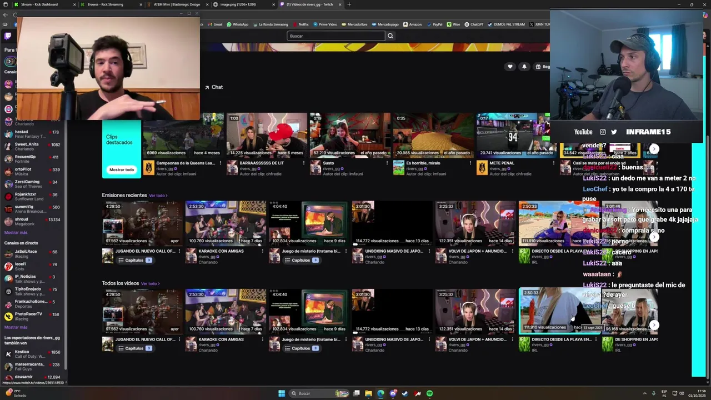711x400 pixels.
Task: Open the PayPal bookmark
Action: click(434, 24)
